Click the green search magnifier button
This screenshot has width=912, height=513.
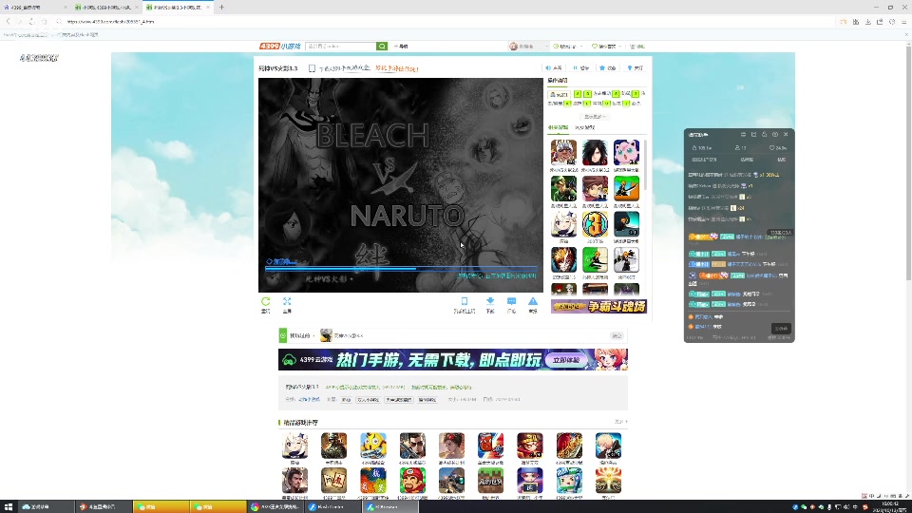tap(382, 46)
